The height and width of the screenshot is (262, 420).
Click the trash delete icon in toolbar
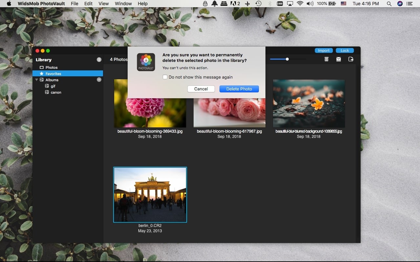click(326, 59)
